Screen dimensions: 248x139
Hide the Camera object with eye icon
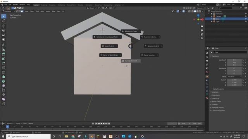246,16
